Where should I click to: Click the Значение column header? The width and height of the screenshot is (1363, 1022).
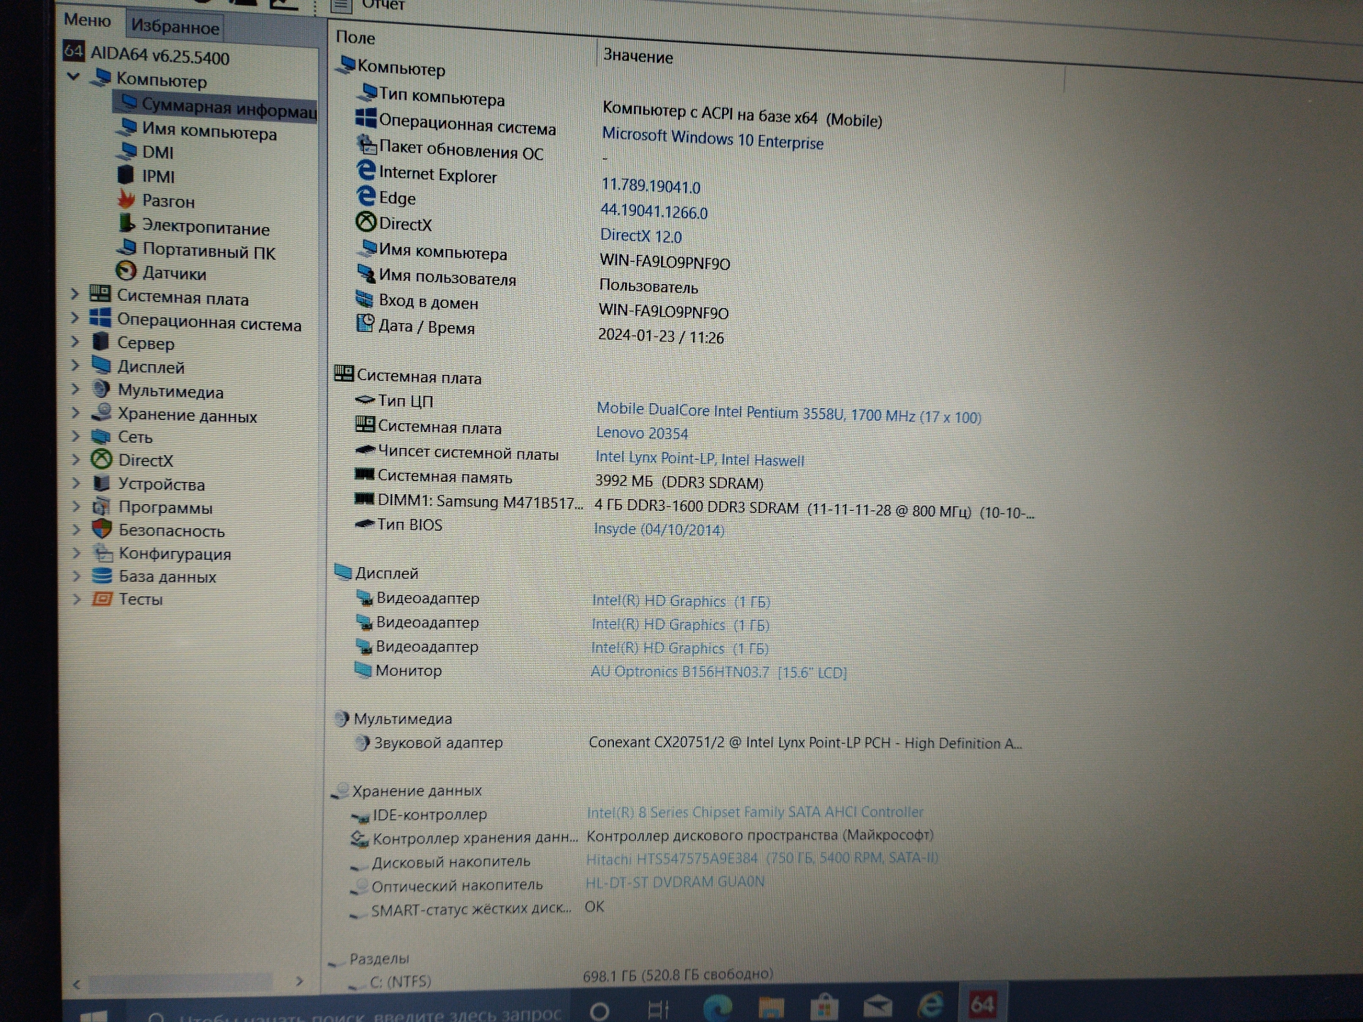tap(637, 56)
